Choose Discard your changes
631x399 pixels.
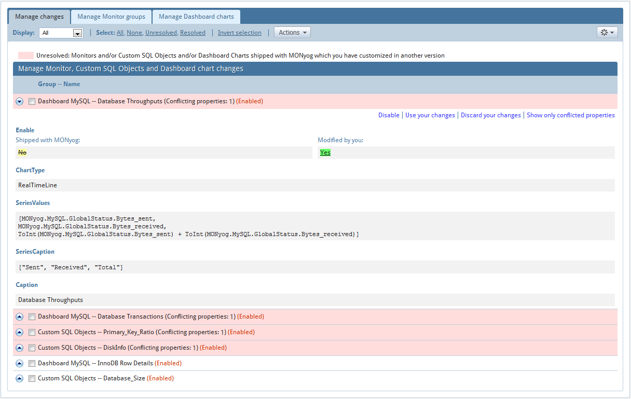(491, 115)
